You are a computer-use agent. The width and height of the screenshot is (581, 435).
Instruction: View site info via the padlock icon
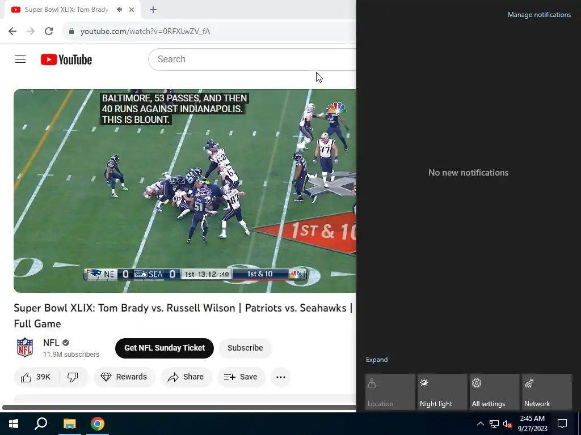[x=71, y=31]
